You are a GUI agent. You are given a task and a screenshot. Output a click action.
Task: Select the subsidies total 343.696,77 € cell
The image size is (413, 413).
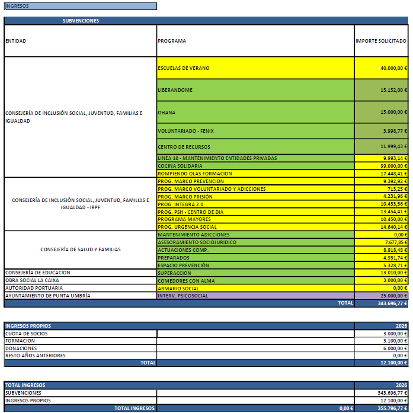coord(381,303)
